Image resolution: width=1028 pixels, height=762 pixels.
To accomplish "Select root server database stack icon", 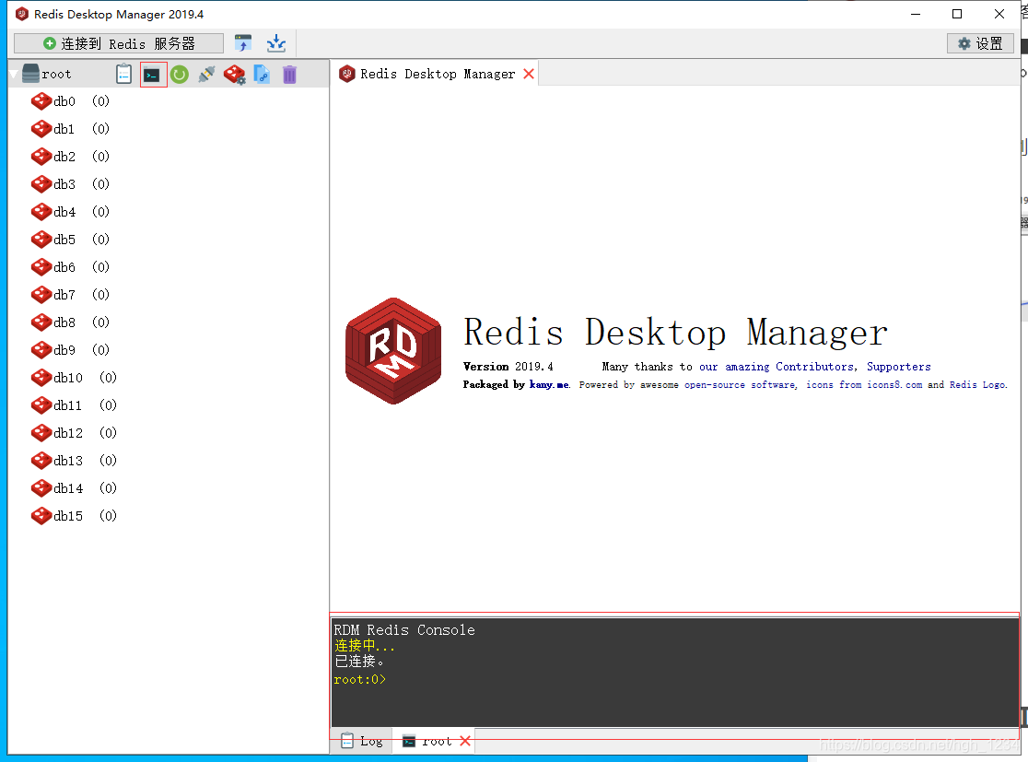I will [x=30, y=74].
